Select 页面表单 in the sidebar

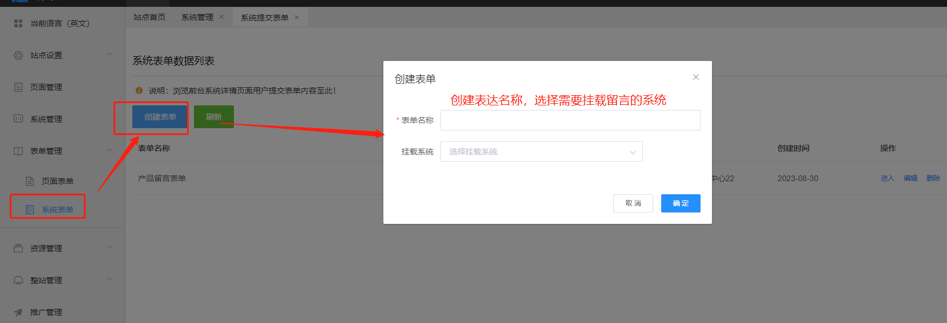[x=57, y=181]
